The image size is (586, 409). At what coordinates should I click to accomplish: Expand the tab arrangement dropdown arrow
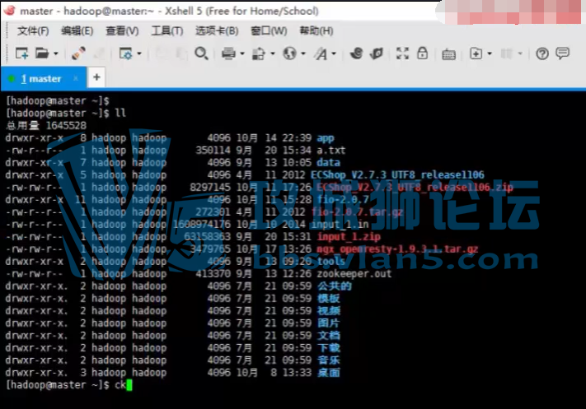520,53
